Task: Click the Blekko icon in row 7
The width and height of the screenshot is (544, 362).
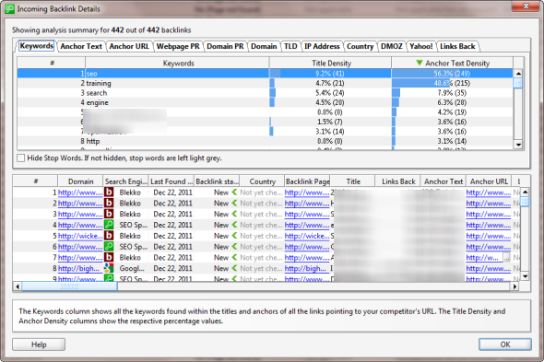Action: (109, 258)
